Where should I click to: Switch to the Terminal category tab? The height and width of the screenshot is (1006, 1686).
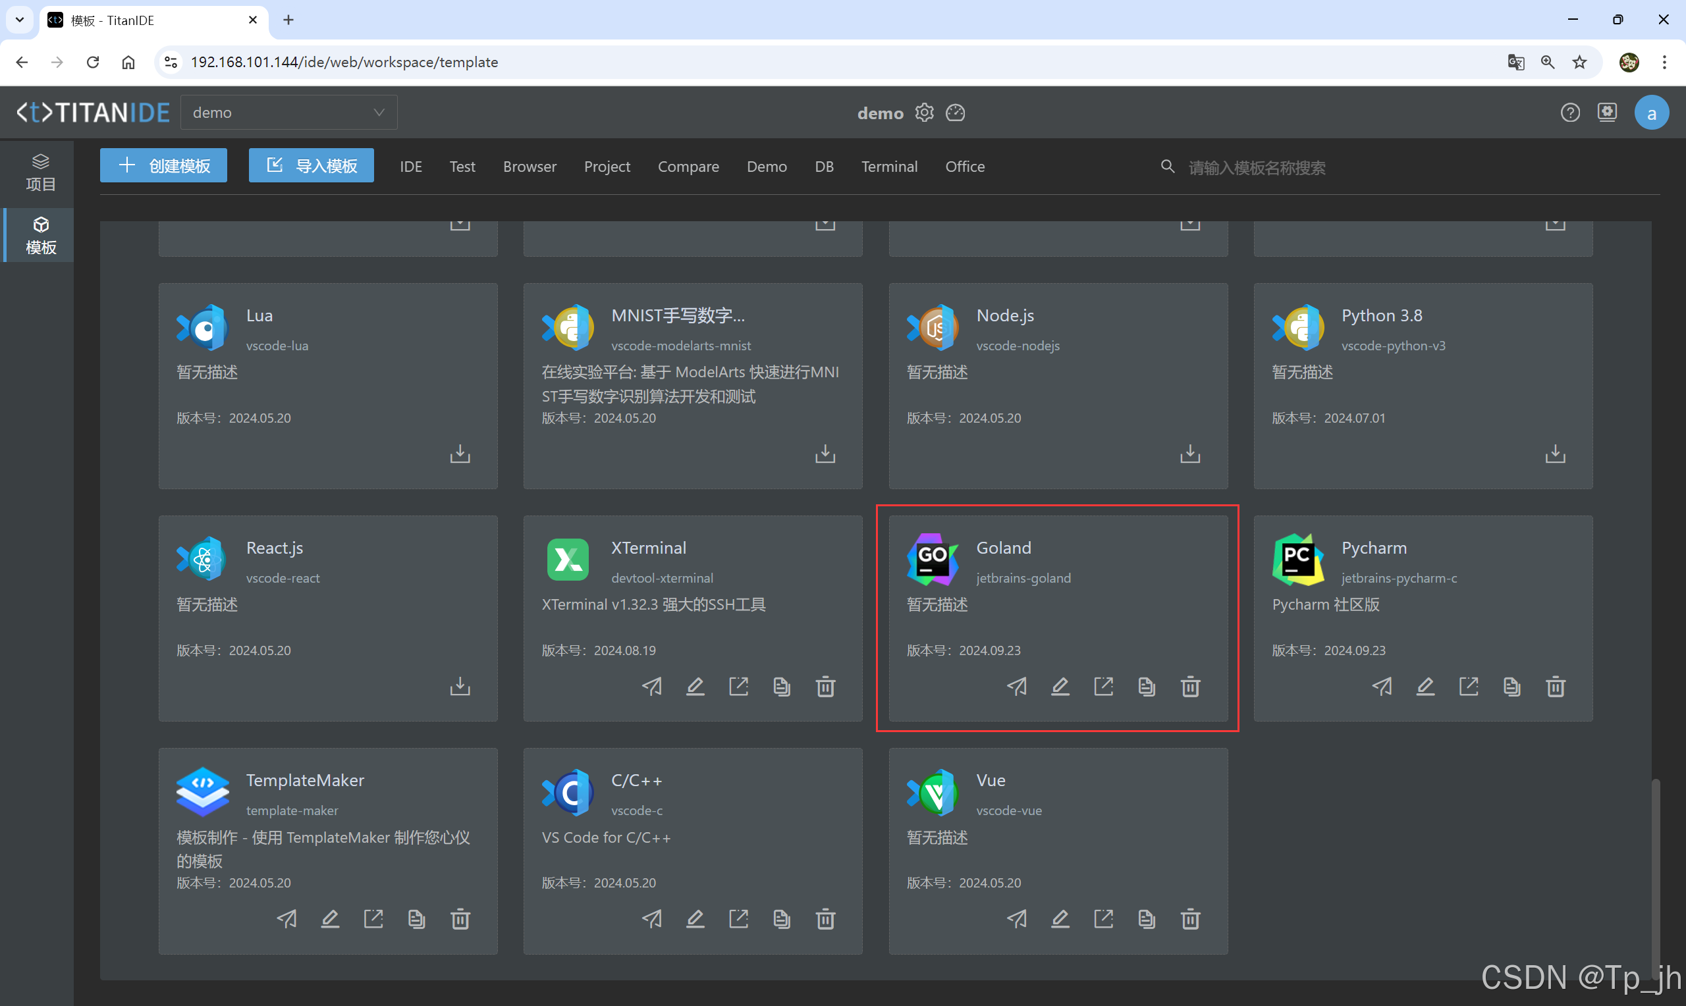point(888,167)
